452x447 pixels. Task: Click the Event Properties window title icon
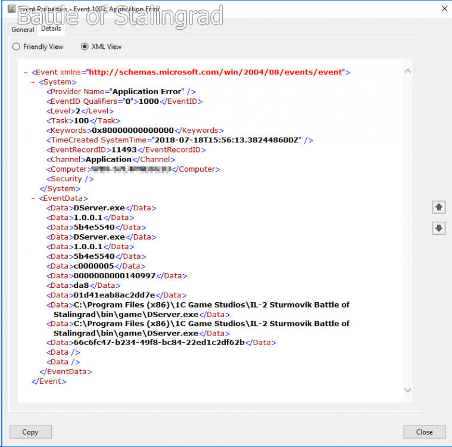pyautogui.click(x=11, y=9)
